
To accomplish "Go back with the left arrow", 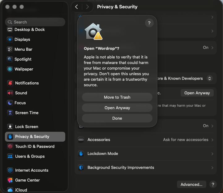I will (x=76, y=7).
